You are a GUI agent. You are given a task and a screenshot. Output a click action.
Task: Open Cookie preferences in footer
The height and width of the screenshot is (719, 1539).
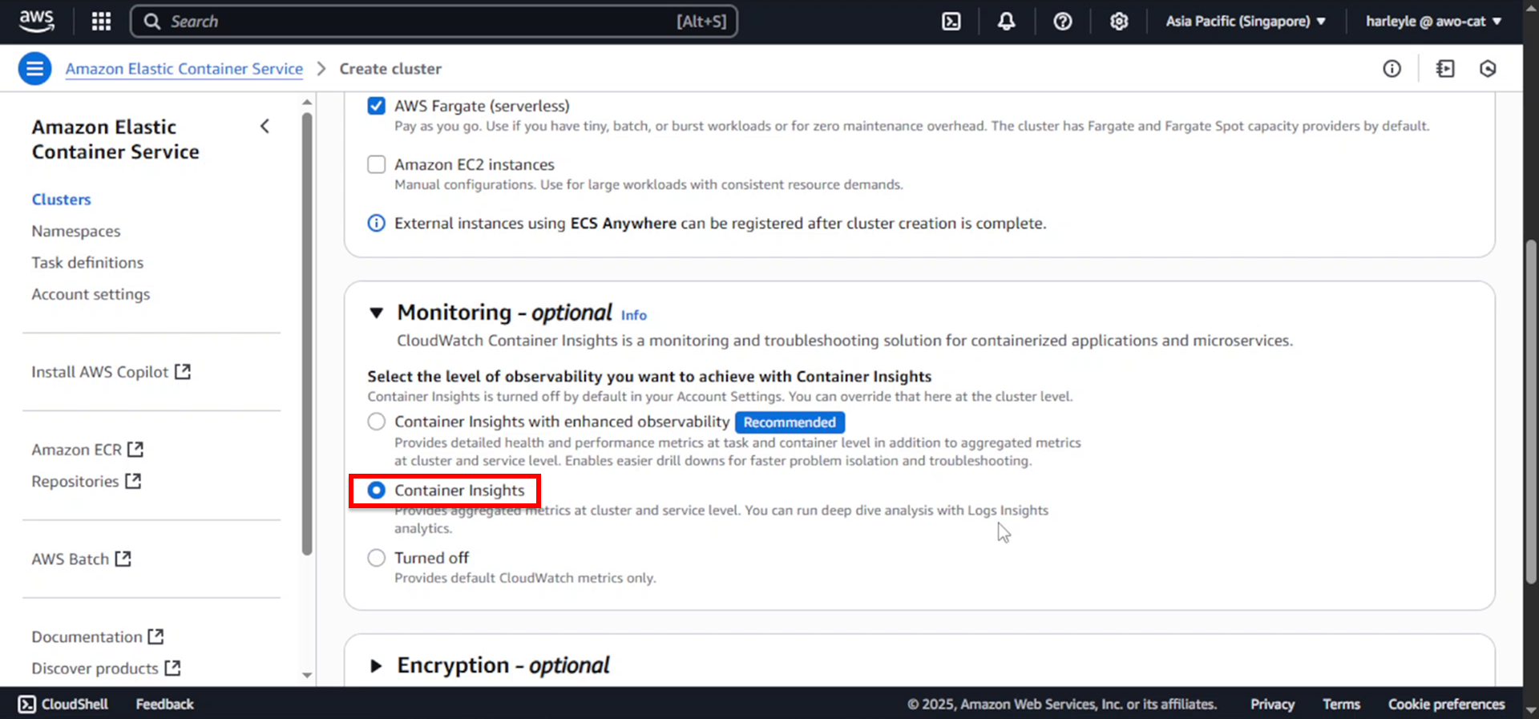(x=1446, y=704)
